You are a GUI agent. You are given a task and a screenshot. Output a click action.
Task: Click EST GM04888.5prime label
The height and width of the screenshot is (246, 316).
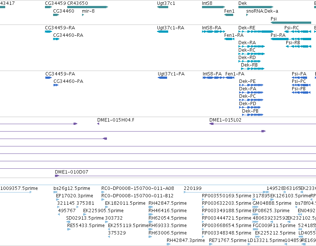tap(272, 203)
